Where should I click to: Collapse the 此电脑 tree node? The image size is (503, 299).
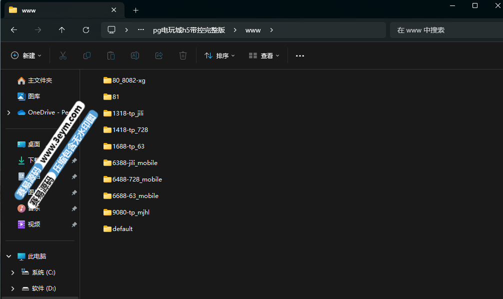8,256
